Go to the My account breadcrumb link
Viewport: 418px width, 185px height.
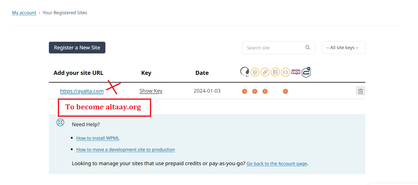tap(24, 13)
